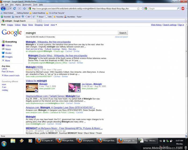Open the address bar history dropdown arrow

(x=141, y=9)
